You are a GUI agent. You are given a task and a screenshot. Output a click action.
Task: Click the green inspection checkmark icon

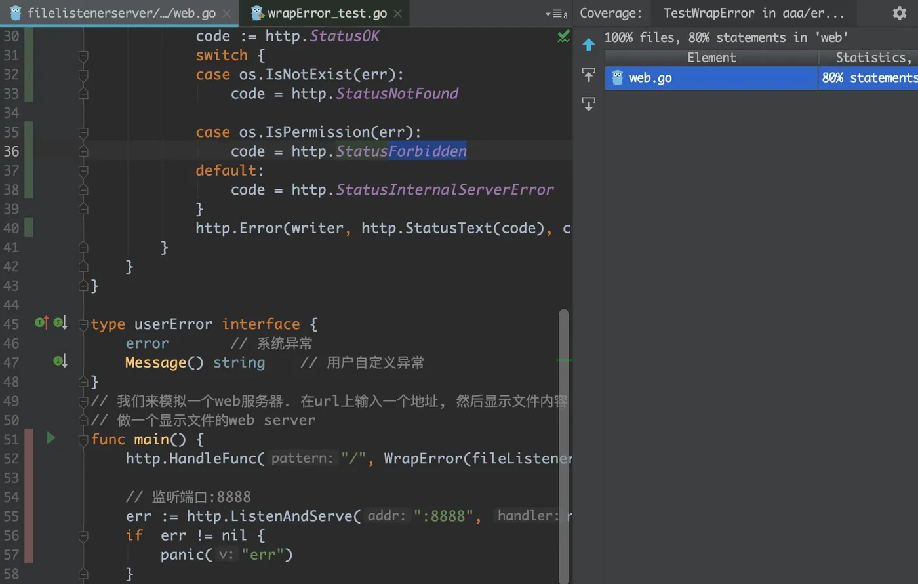pyautogui.click(x=563, y=37)
